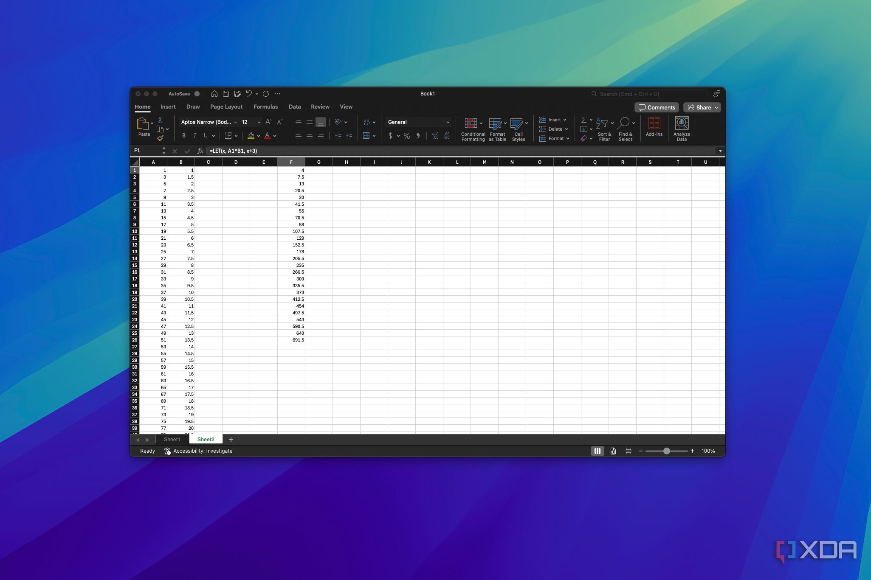This screenshot has height=580, width=871.
Task: Click the Increase Indent icon
Action: point(349,136)
